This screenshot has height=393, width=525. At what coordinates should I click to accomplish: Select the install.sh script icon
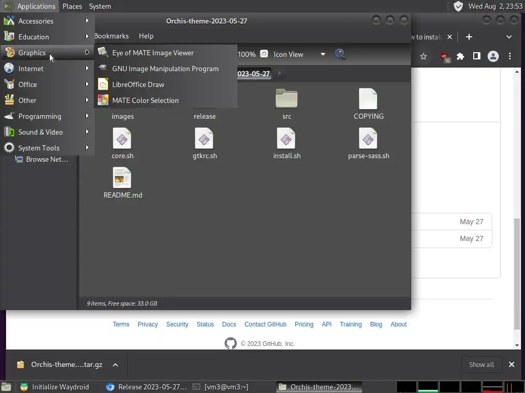click(x=286, y=138)
